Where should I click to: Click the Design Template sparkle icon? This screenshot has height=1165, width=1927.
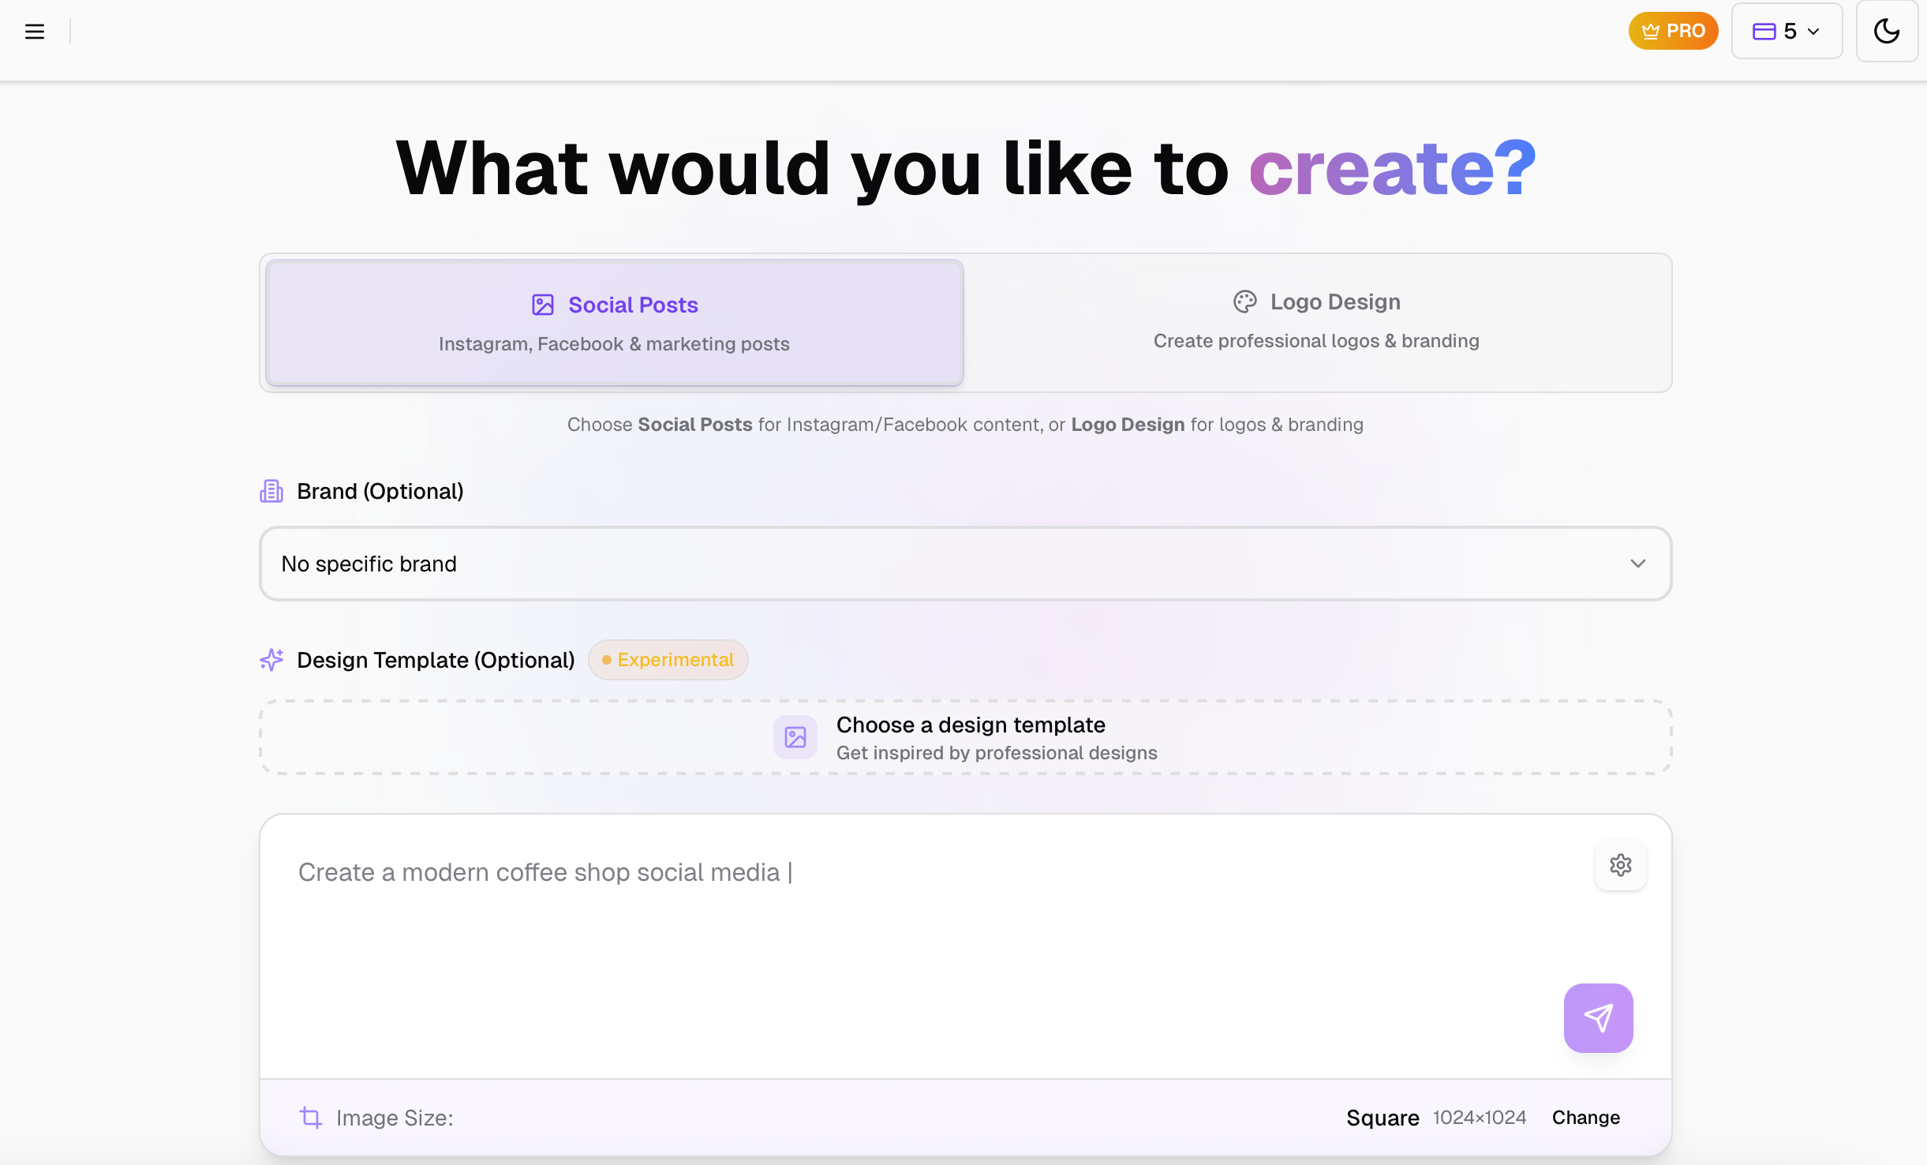271,660
